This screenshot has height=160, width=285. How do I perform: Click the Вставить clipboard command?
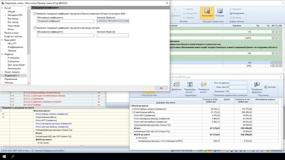tap(236, 18)
